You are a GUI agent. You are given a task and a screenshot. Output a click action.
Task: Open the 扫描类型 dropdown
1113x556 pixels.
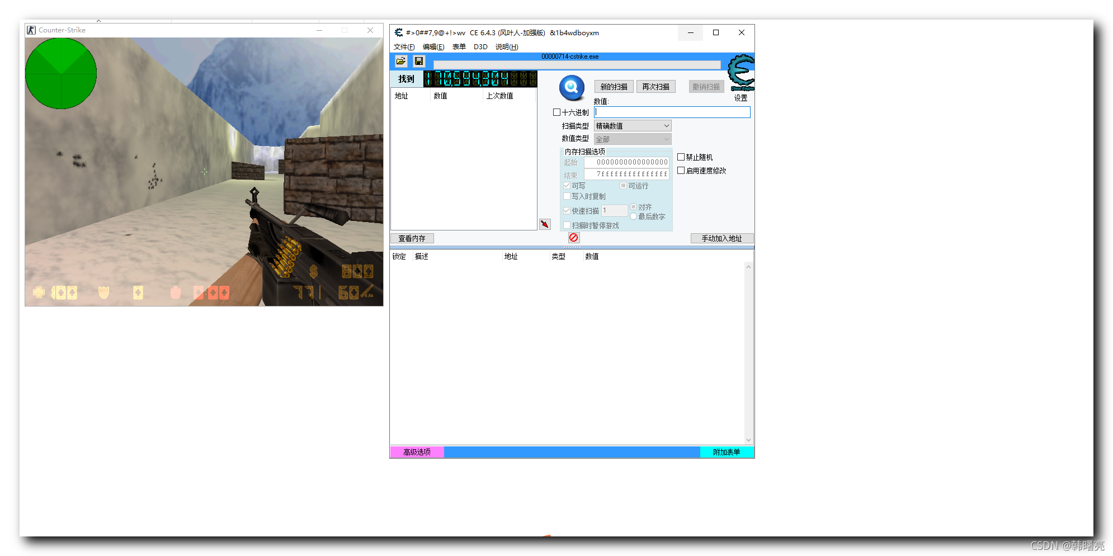633,126
